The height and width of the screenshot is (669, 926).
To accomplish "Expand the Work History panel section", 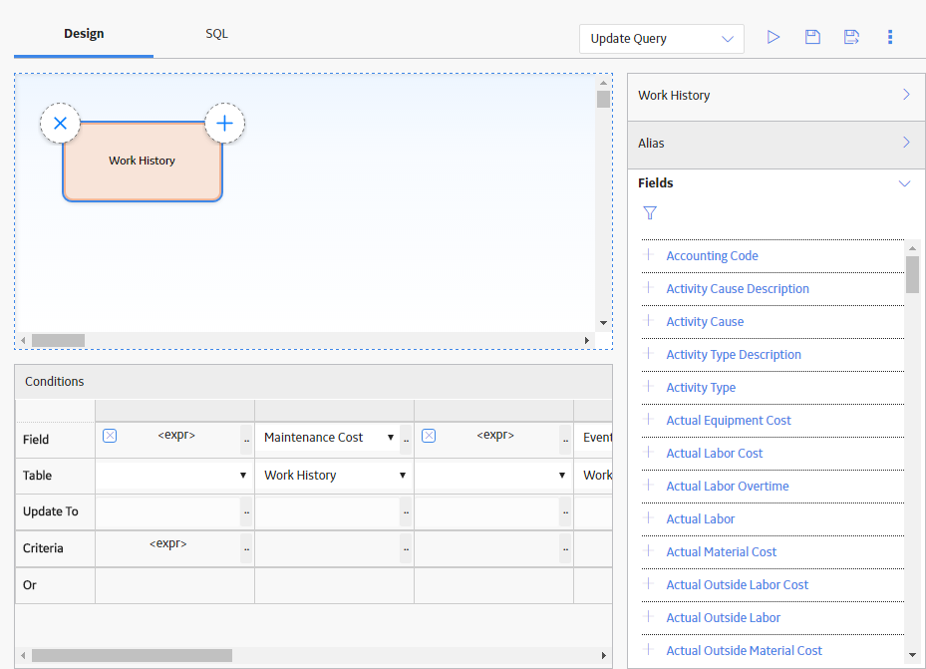I will pyautogui.click(x=776, y=95).
